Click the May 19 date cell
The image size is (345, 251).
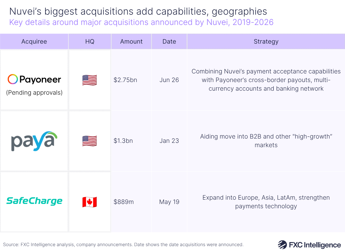point(169,202)
